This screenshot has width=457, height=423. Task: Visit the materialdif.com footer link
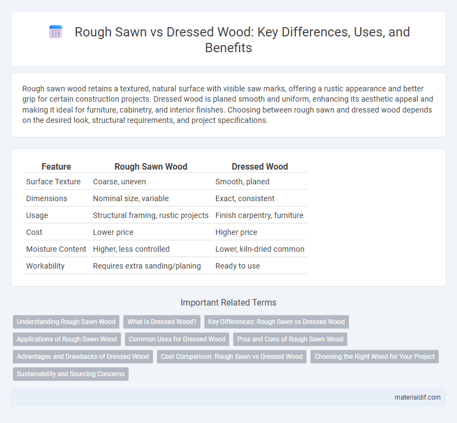coord(417,397)
